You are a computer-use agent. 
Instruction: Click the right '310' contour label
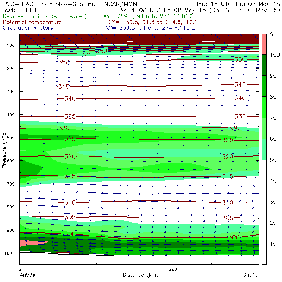(228, 203)
